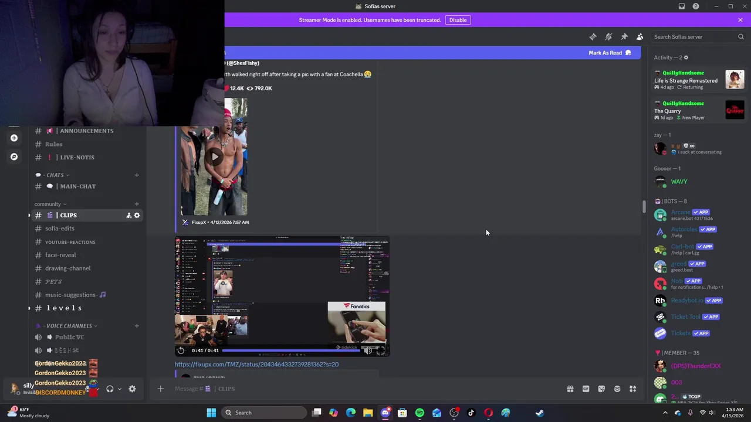Open the Help question mark icon
Screen dimensions: 751x422
click(x=696, y=6)
